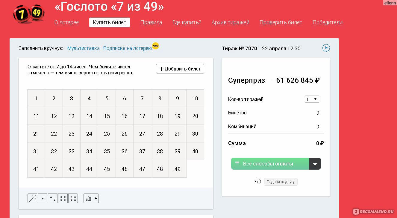The height and width of the screenshot is (218, 397).
Task: Toggle number 49 on the ticket
Action: point(178,169)
